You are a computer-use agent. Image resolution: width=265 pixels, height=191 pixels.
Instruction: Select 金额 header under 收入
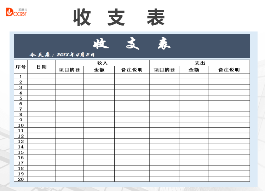coord(99,70)
